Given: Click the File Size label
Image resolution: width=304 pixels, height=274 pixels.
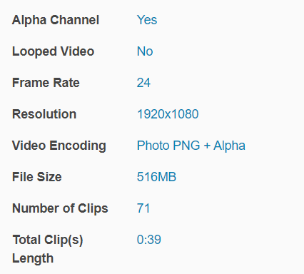Looking at the screenshot, I should coord(37,177).
